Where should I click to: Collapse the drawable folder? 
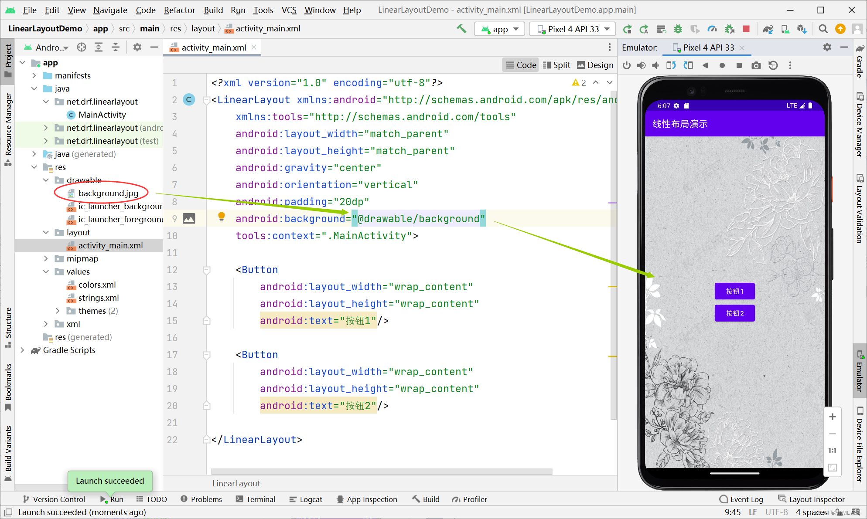tap(46, 180)
